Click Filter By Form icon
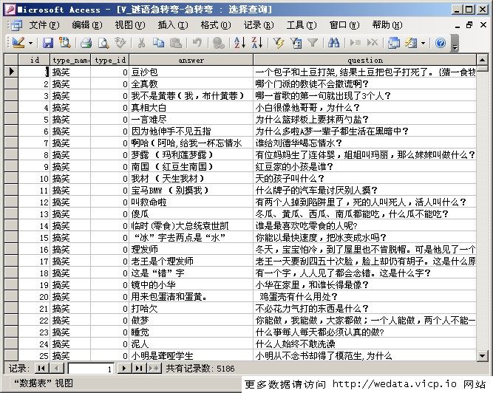Screen dimensions: 493x393 pyautogui.click(x=296, y=43)
